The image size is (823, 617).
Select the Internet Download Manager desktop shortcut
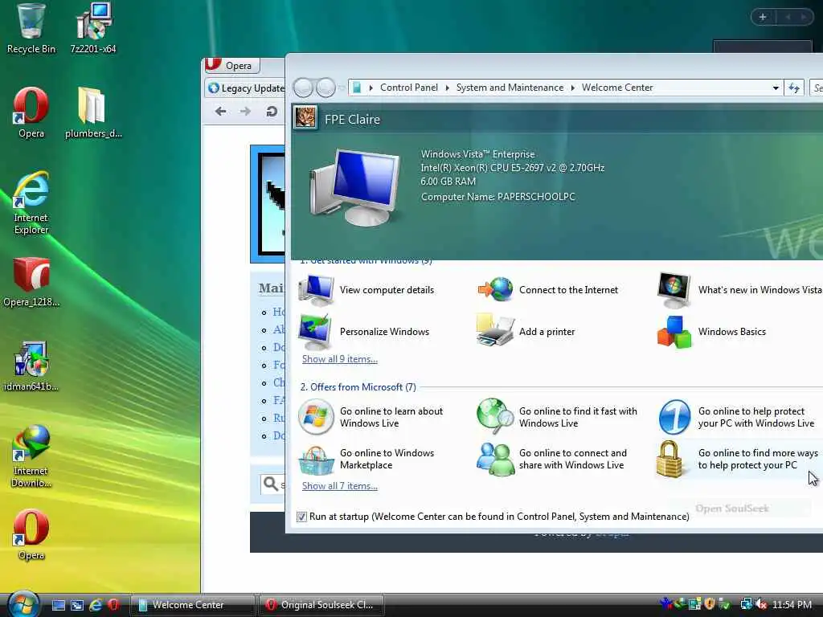[x=31, y=456]
